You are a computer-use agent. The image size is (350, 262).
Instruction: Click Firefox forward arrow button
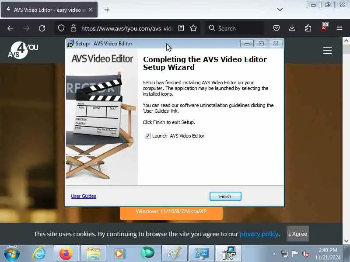click(26, 28)
